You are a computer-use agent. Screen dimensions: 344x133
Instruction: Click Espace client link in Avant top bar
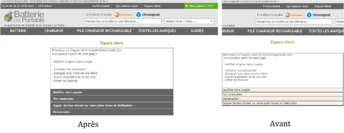click(323, 6)
